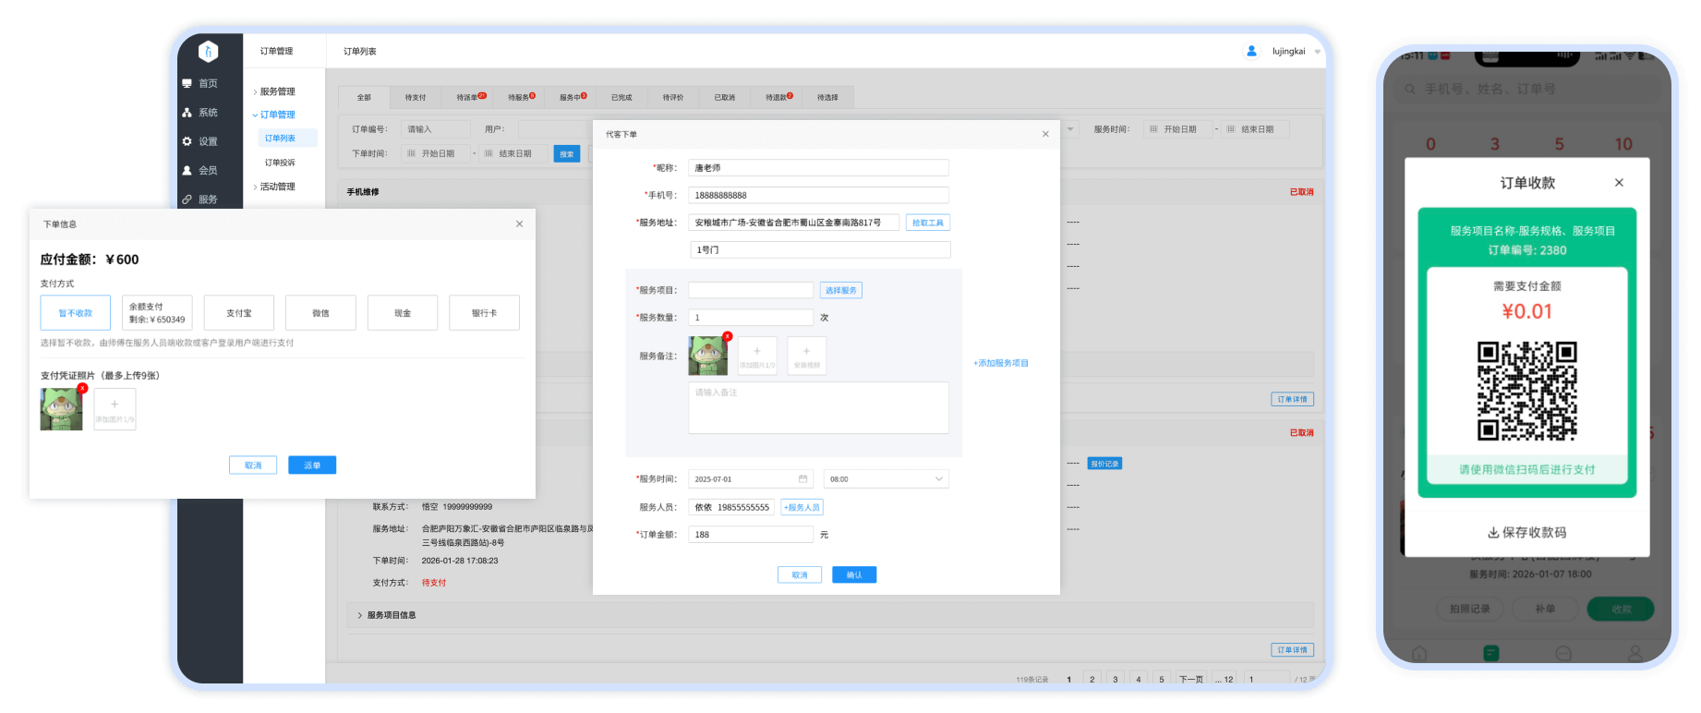Remove the image in 服务备注 via red X
Screen dimensions: 1701x713
(728, 336)
